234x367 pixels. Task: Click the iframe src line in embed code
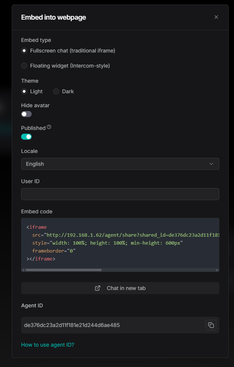tap(124, 235)
